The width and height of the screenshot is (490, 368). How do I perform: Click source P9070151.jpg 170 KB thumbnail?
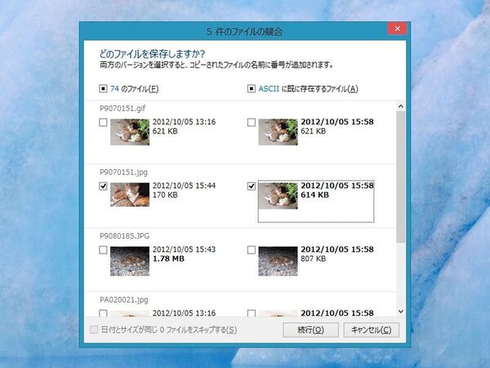[x=130, y=195]
